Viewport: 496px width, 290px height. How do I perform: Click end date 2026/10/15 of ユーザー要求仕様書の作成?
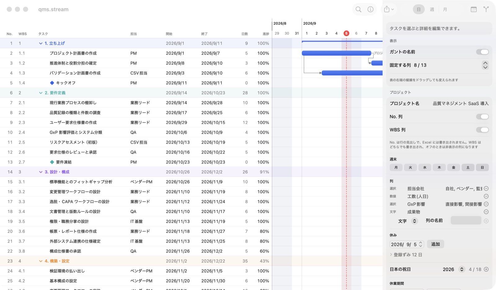click(213, 123)
